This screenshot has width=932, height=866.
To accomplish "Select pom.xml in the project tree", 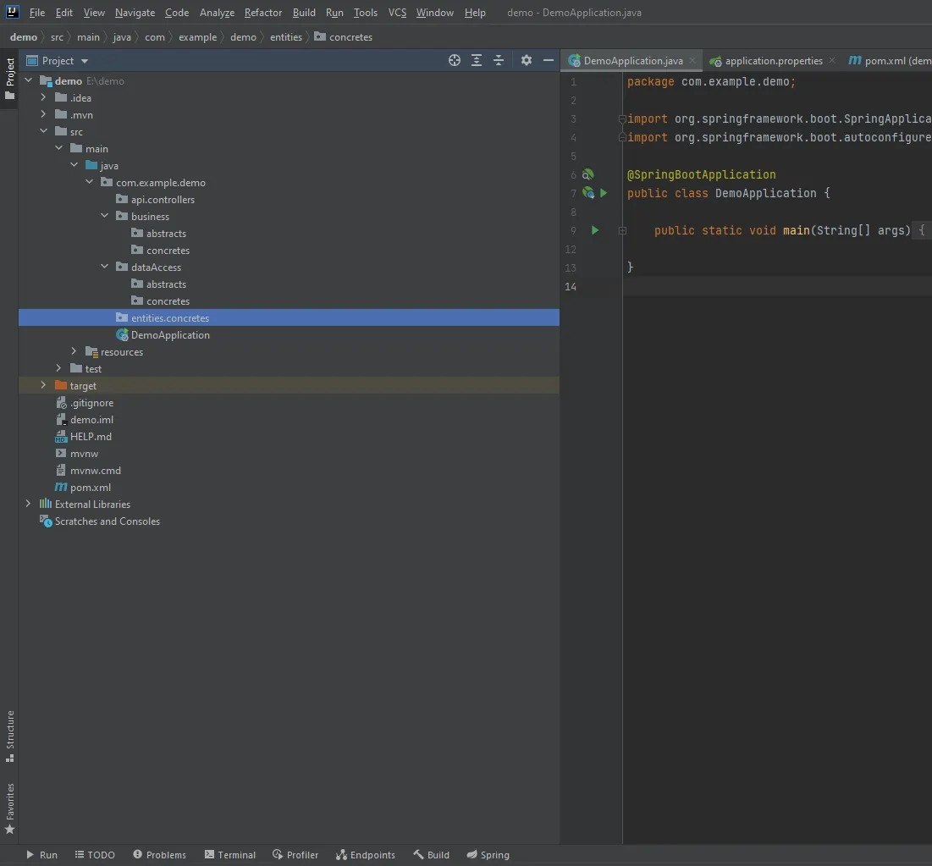I will 90,488.
